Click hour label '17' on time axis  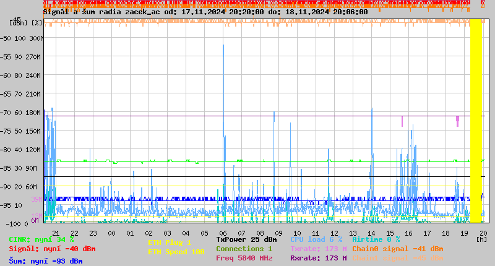427,233
